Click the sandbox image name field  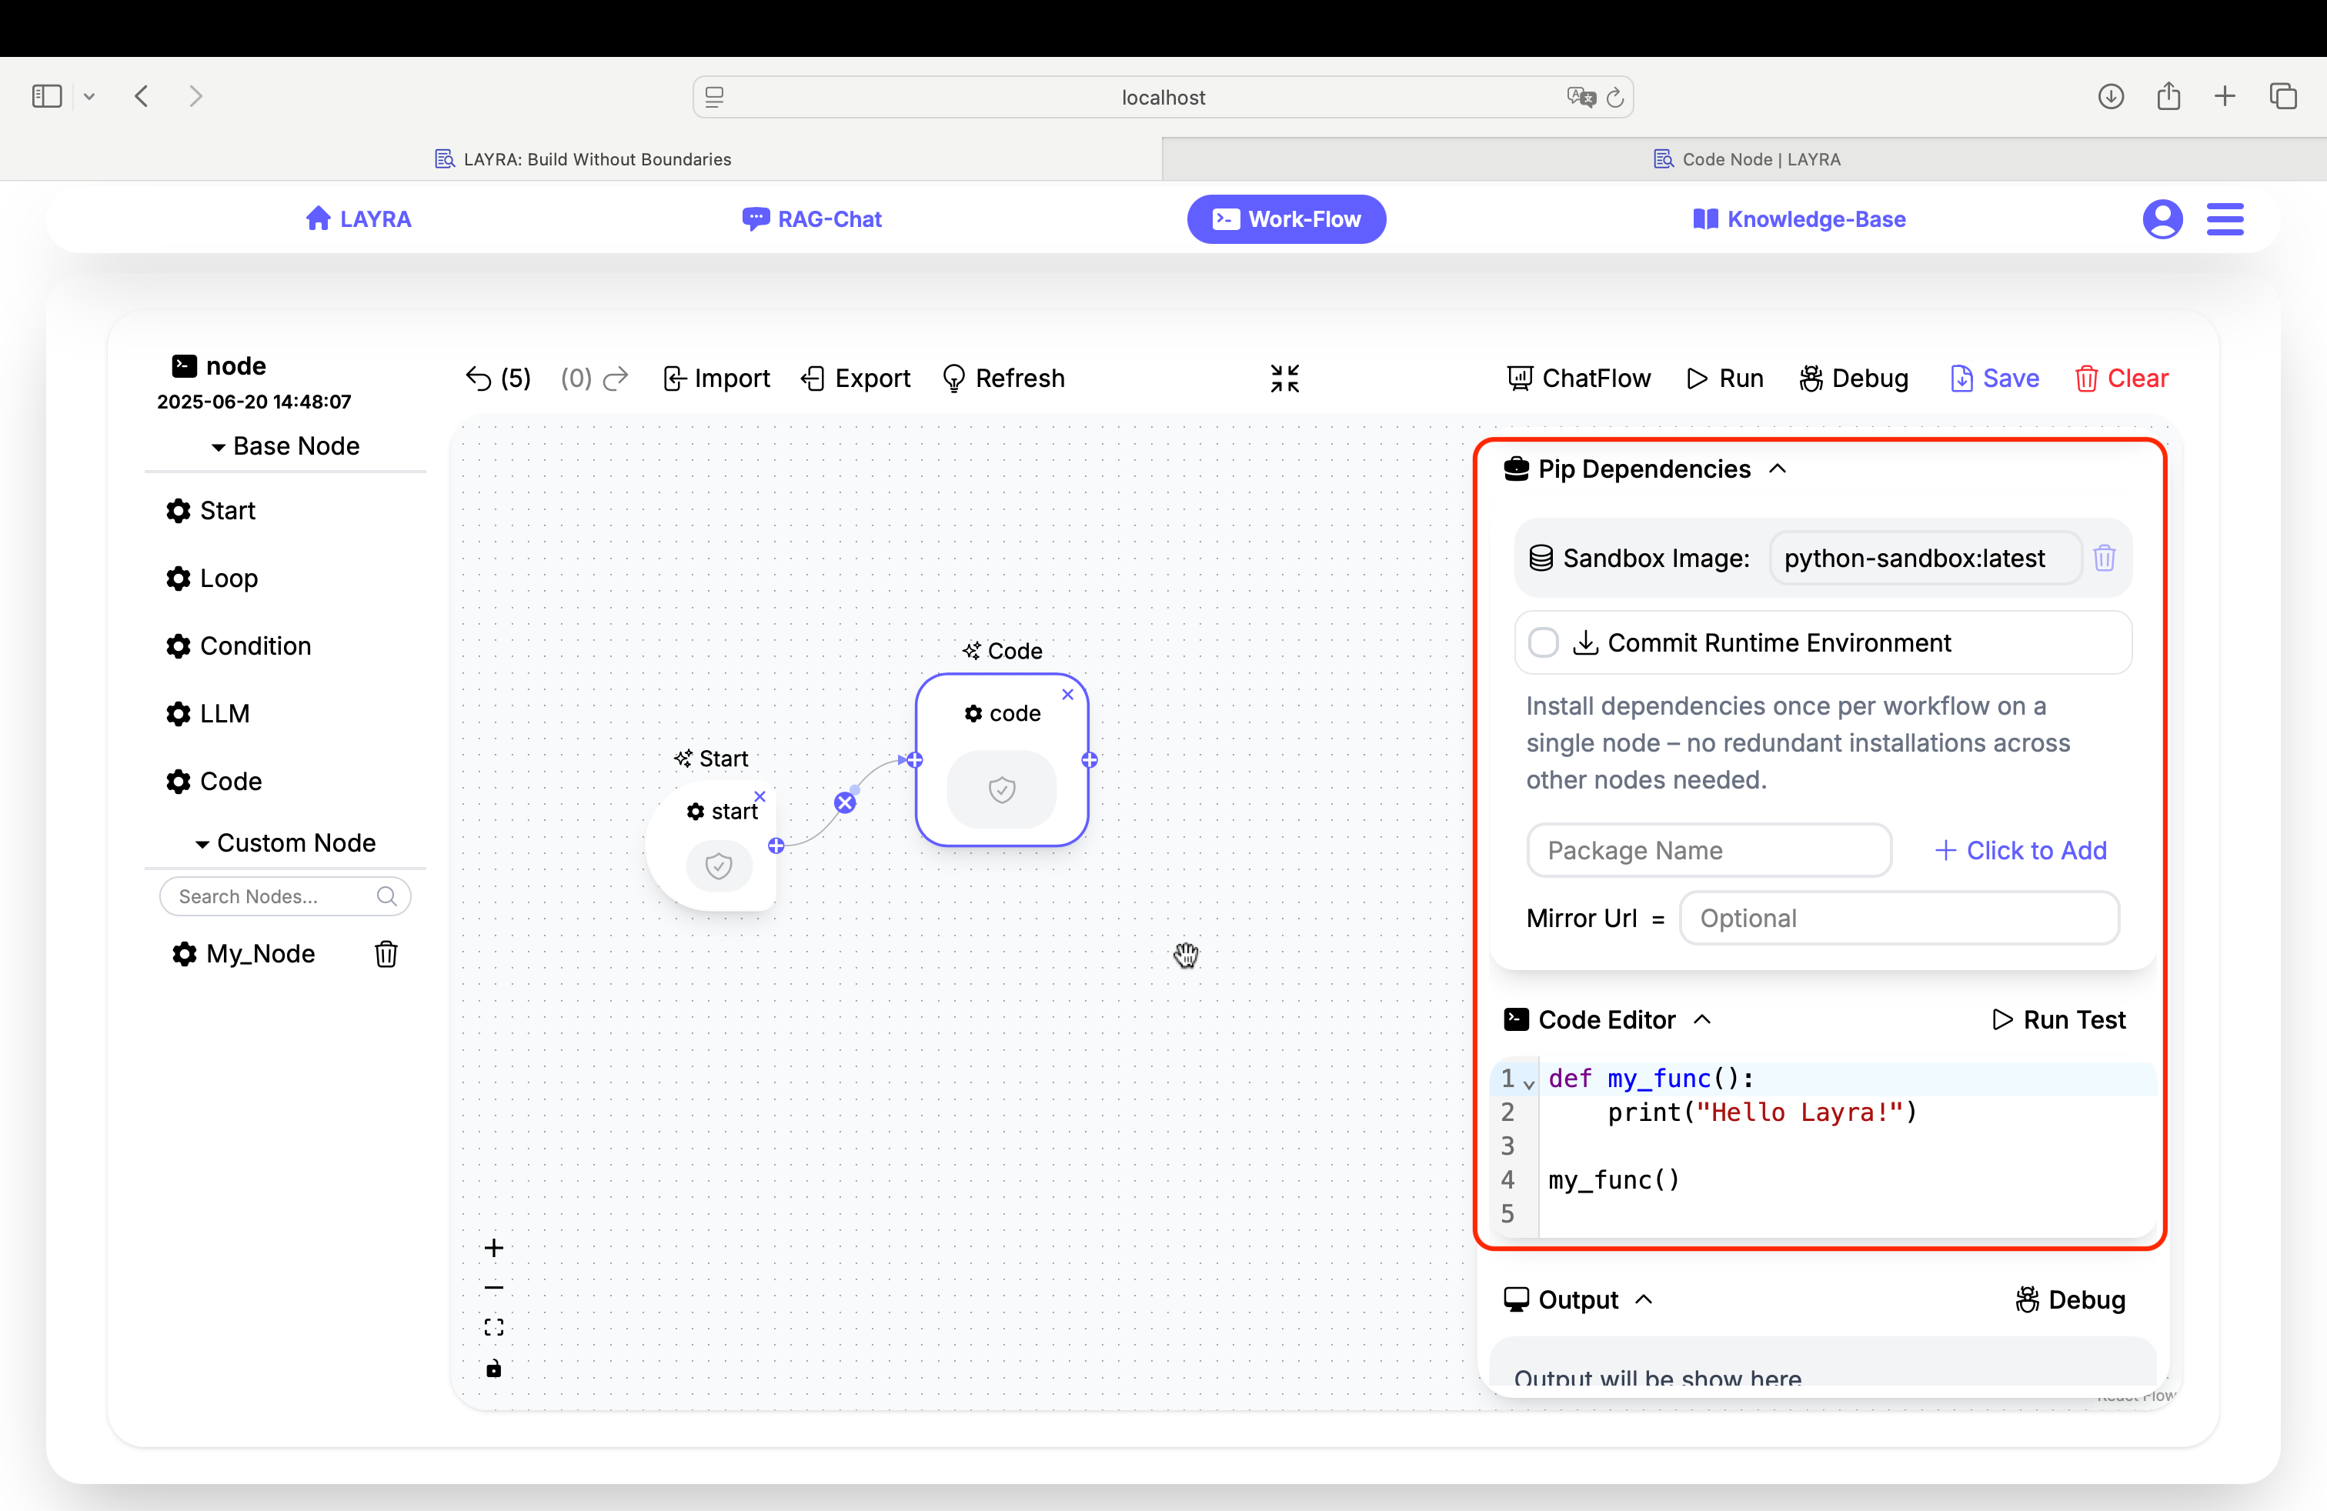(x=1925, y=558)
